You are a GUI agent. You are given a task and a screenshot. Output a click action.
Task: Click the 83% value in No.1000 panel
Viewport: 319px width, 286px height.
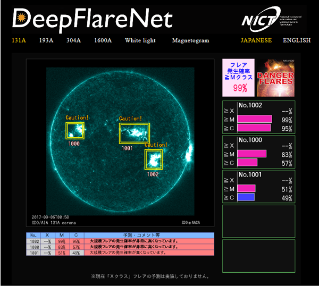[x=287, y=155]
